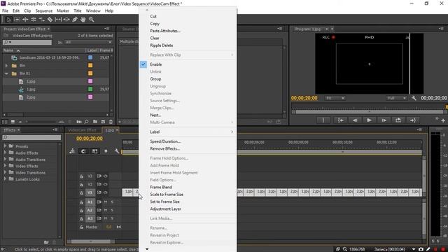Viewport: 448px width, 252px height.
Task: Click pink label swatch of 2.jpg
Action: (x=90, y=97)
